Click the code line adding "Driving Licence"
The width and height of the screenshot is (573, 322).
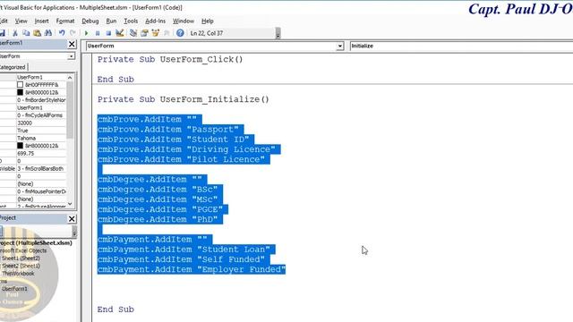click(186, 149)
